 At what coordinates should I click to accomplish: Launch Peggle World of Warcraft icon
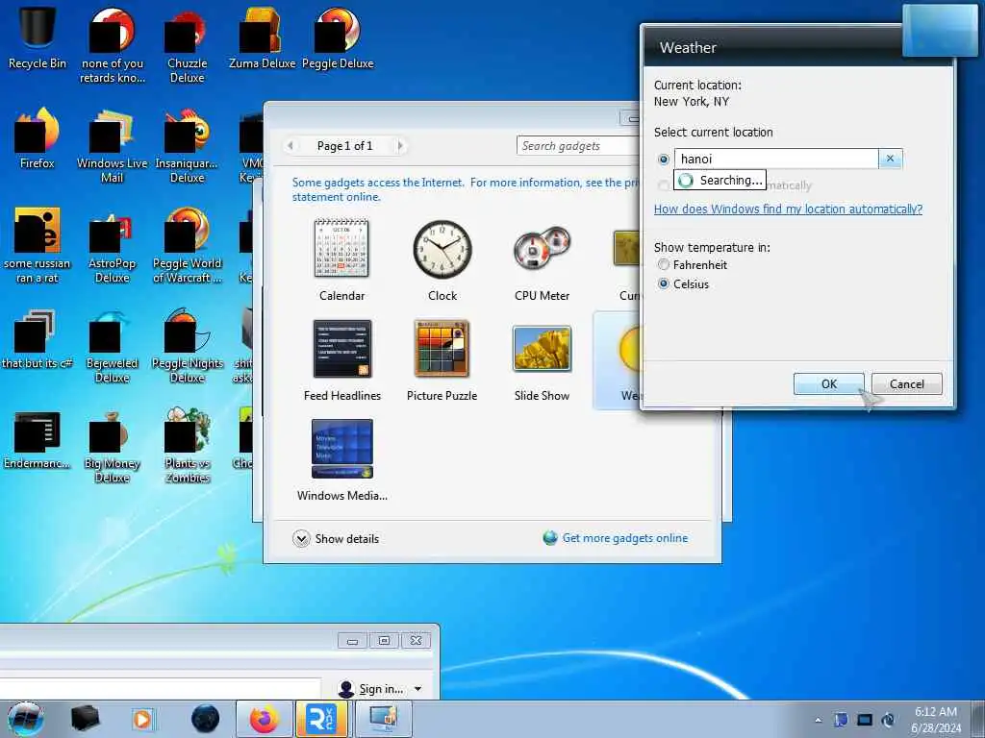pos(187,246)
